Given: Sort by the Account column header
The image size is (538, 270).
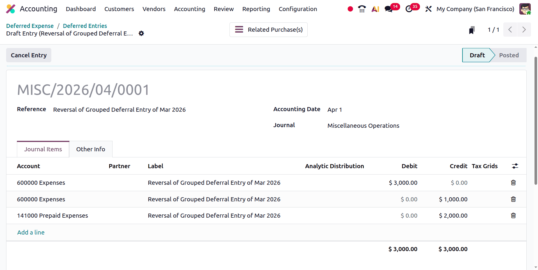Looking at the screenshot, I should [x=29, y=166].
